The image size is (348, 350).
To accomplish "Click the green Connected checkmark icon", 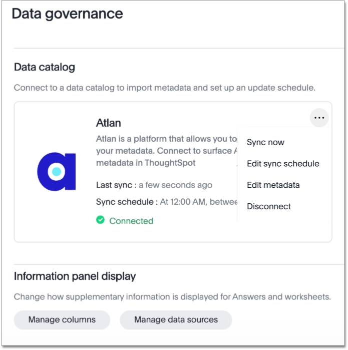I will point(100,220).
